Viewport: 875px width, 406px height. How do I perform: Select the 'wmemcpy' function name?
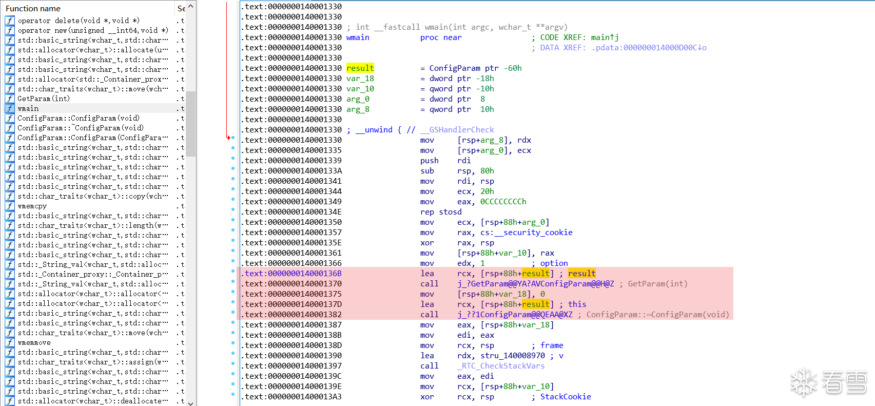[x=32, y=206]
